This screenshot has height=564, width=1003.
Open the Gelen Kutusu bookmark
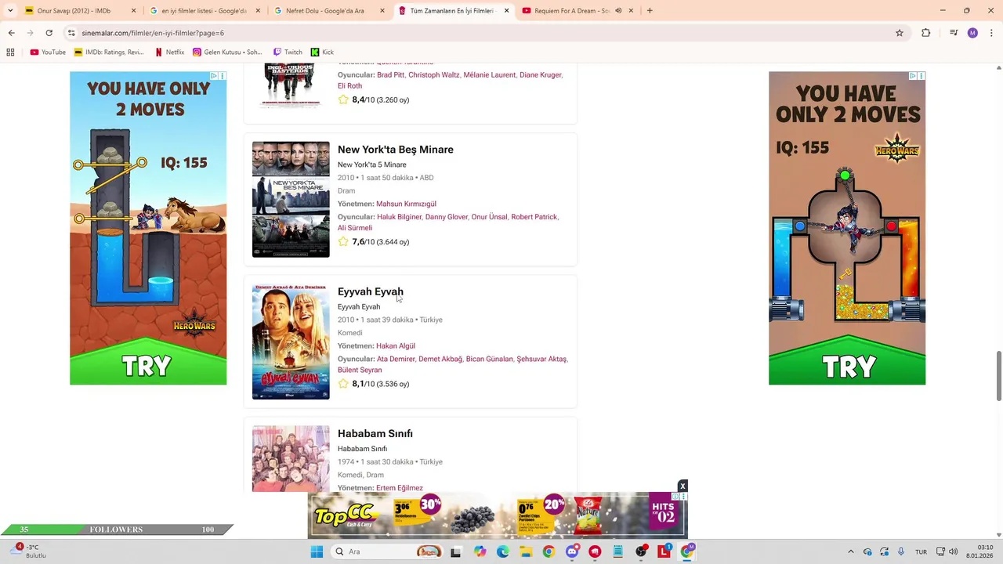[227, 52]
